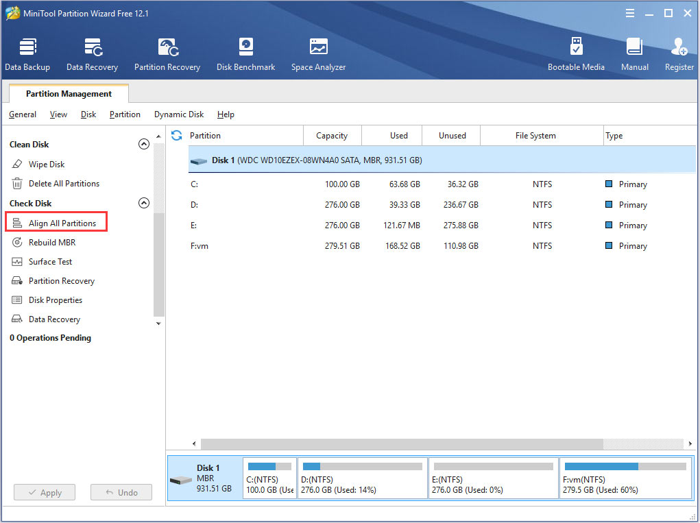
Task: Click sidebar Data Recovery icon
Action: [17, 319]
